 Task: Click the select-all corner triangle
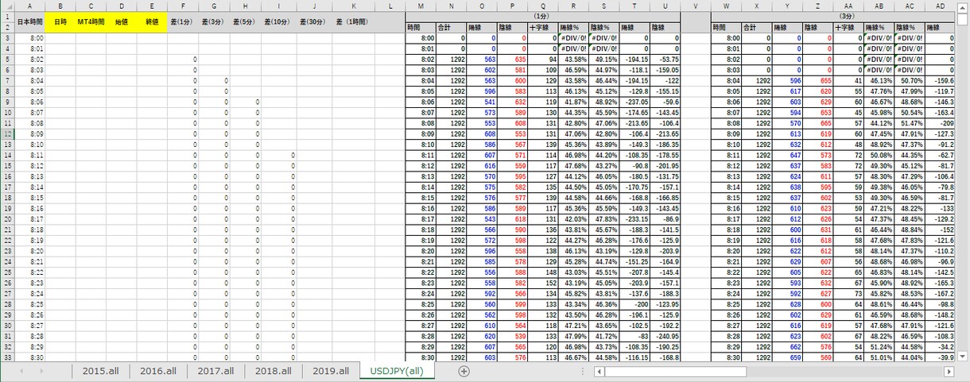(7, 6)
